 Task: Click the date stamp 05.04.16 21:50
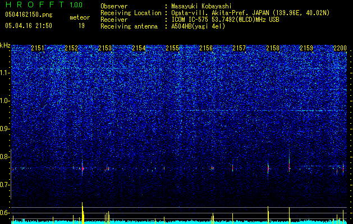(x=29, y=26)
